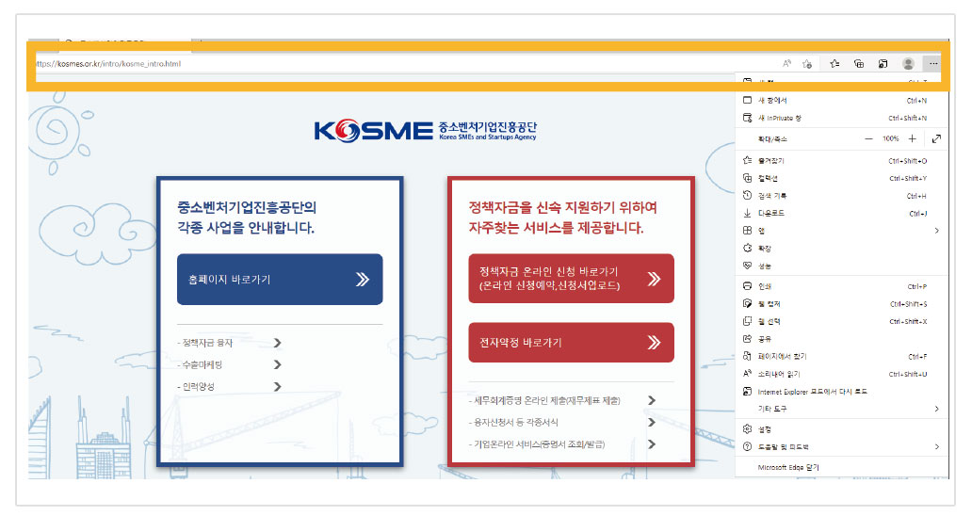Open 성능 performance menu entry

pyautogui.click(x=842, y=266)
